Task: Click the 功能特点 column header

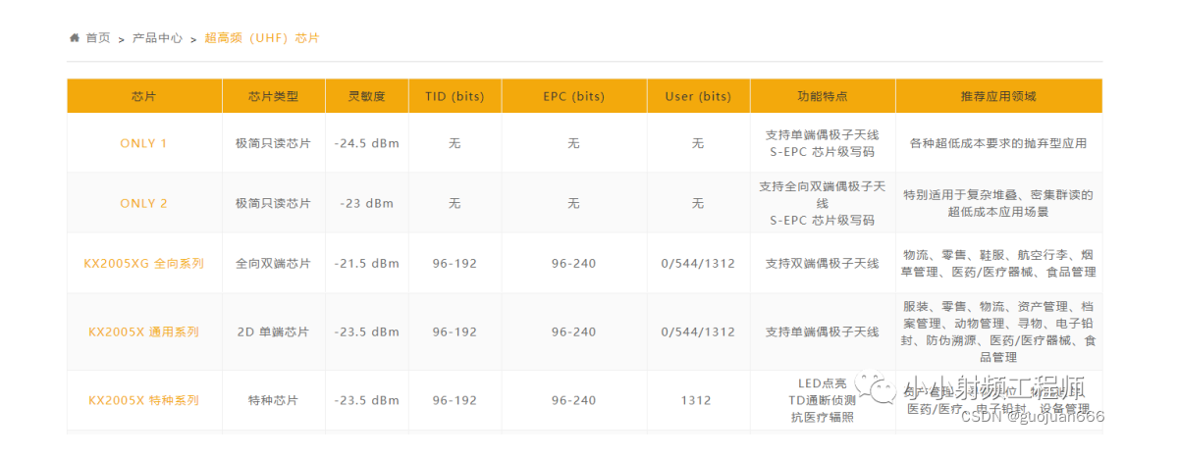Action: (822, 96)
